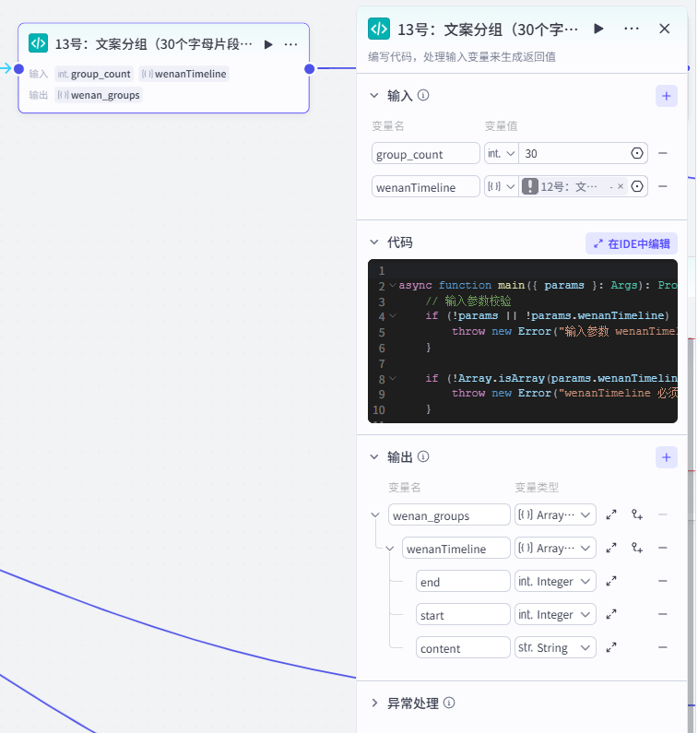Fold the main function at code line 2
This screenshot has width=698, height=733.
393,285
